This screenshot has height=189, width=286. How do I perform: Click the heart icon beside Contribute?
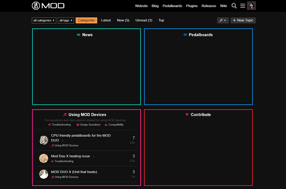pos(187,114)
